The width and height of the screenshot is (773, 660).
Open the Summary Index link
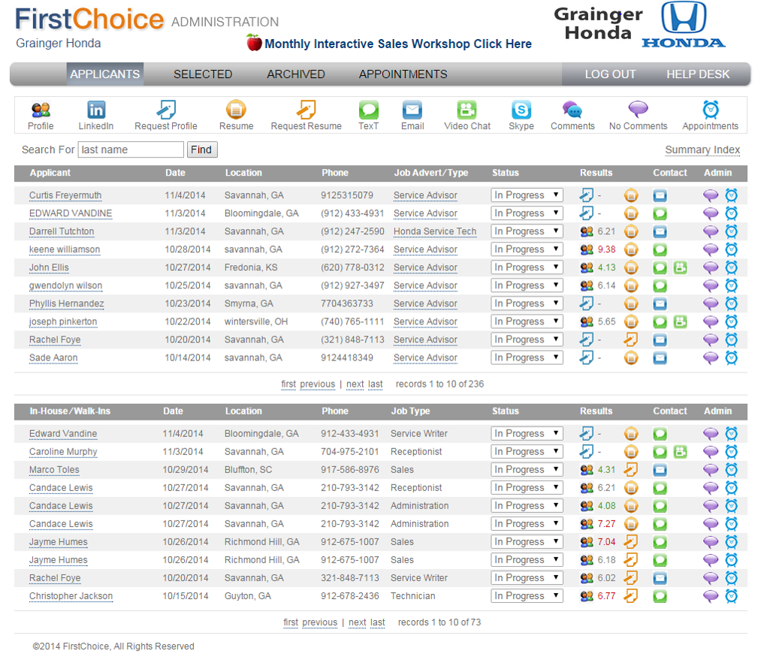pyautogui.click(x=702, y=150)
